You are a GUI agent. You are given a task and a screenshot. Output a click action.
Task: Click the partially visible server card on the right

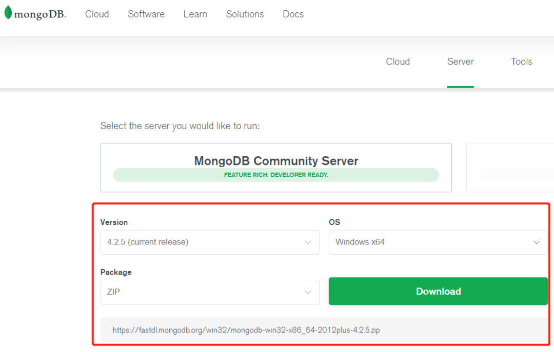[510, 168]
